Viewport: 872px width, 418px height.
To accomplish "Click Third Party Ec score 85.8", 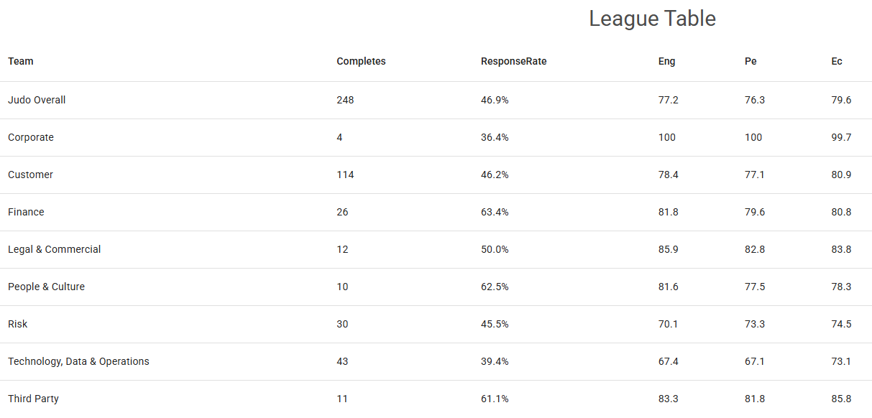I will [841, 399].
